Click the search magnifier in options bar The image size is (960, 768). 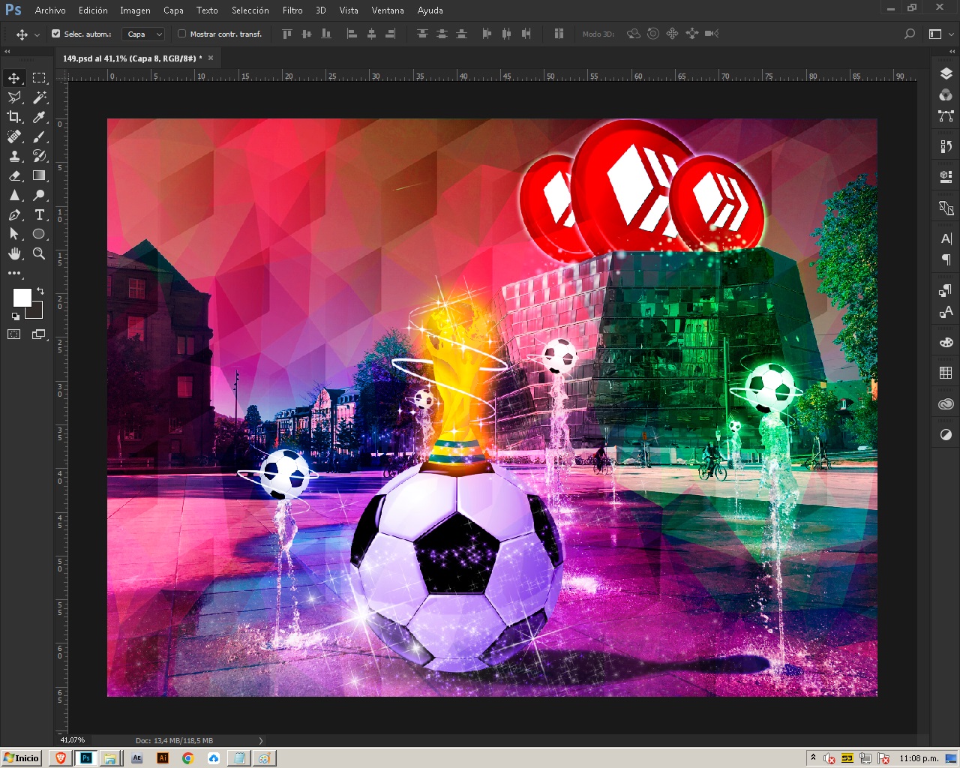click(910, 34)
